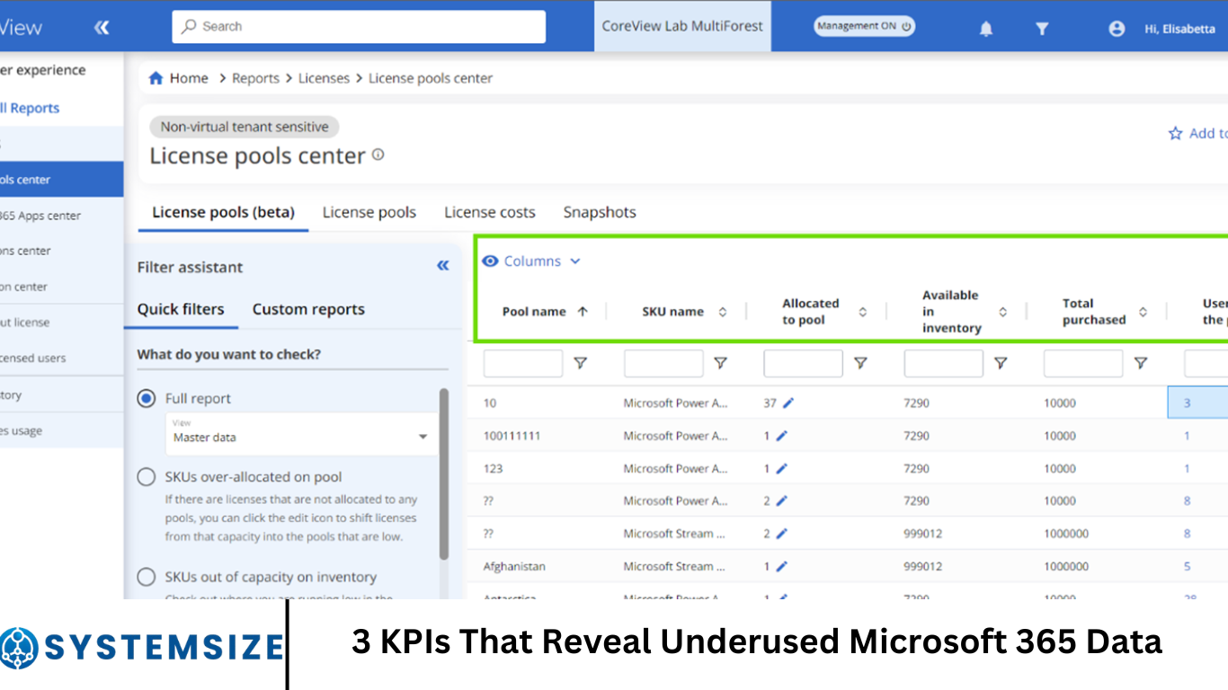Image resolution: width=1228 pixels, height=690 pixels.
Task: Edit allocation pencil for Afghanistan pool
Action: coord(781,566)
